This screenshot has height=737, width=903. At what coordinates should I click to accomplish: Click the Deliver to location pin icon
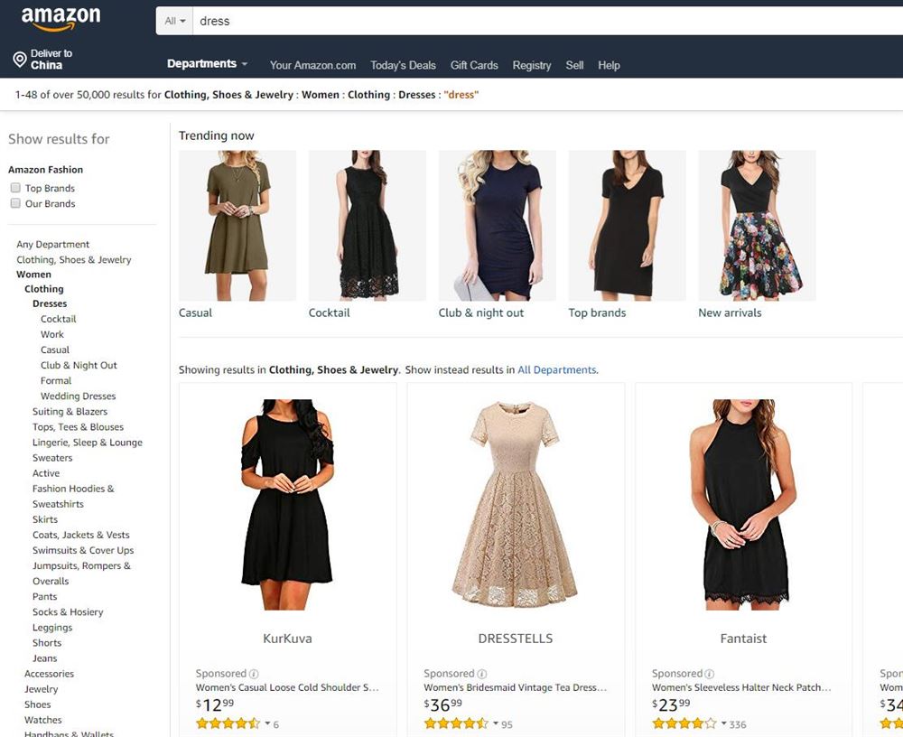(x=20, y=60)
